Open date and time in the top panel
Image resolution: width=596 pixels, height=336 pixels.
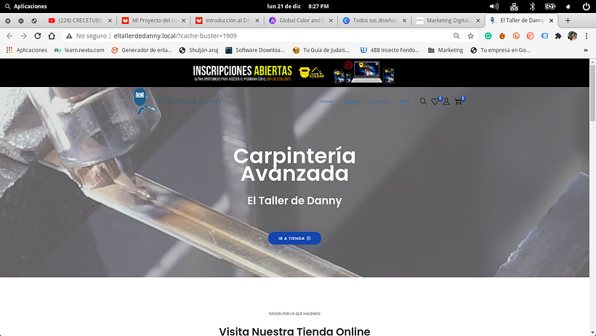[x=298, y=7]
